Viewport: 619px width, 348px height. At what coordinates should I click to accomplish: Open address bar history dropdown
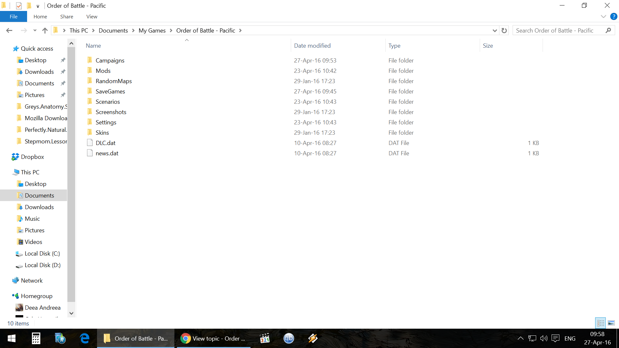pyautogui.click(x=495, y=30)
